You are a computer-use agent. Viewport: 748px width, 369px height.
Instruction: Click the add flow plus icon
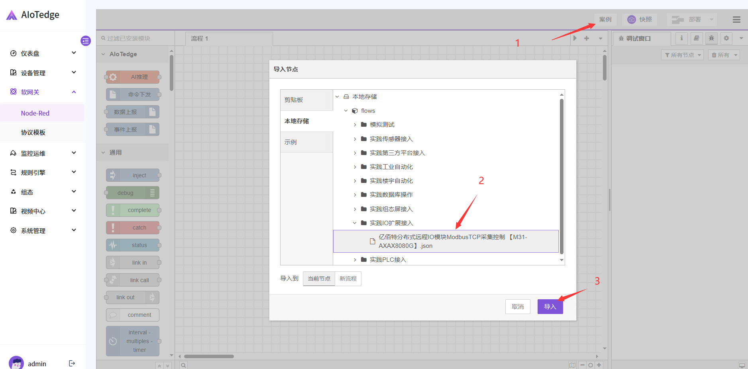[587, 39]
